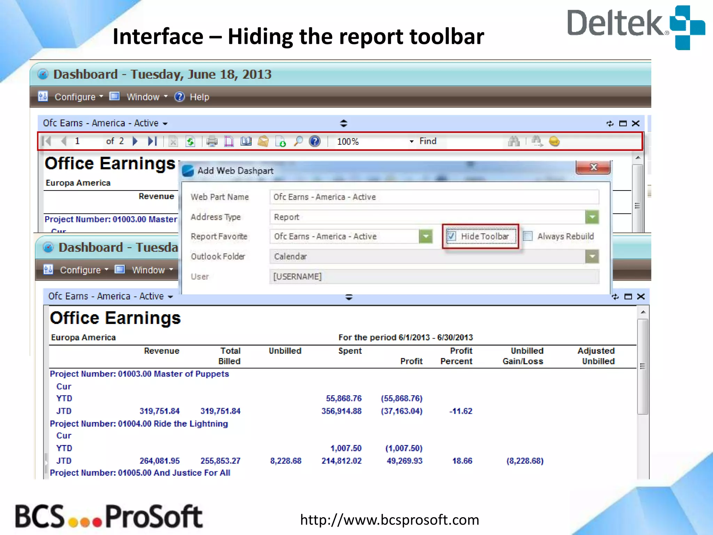The height and width of the screenshot is (535, 713).
Task: Click the upper report vertical scrollbar thumb
Action: point(637,199)
